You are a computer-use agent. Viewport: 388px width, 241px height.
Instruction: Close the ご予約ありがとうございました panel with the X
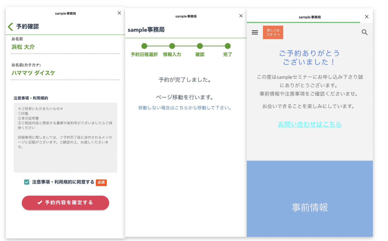tap(366, 17)
